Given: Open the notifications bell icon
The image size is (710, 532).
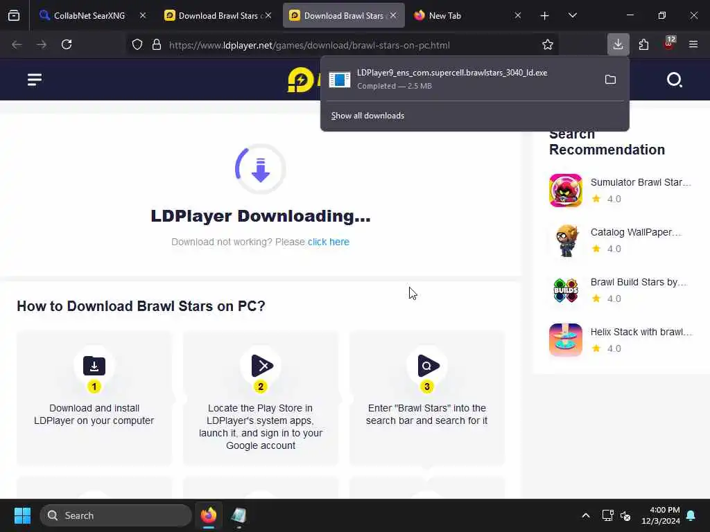Looking at the screenshot, I should 691,515.
